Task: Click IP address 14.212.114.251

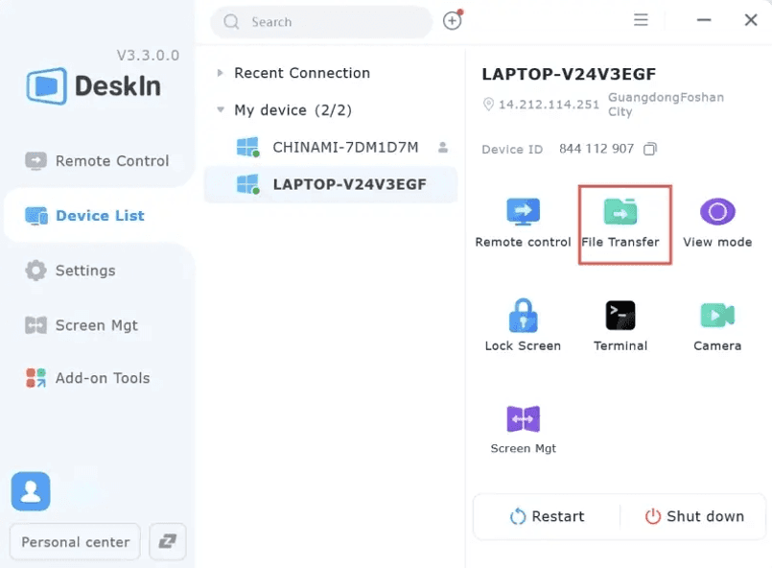Action: [549, 105]
